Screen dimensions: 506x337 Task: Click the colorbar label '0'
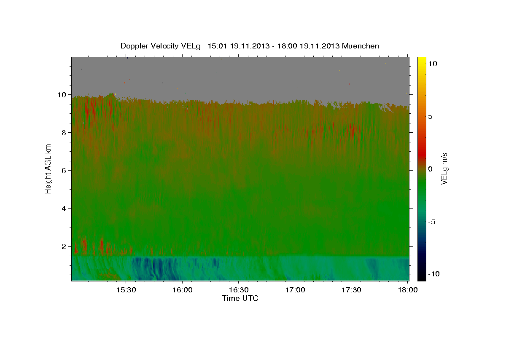pos(431,168)
